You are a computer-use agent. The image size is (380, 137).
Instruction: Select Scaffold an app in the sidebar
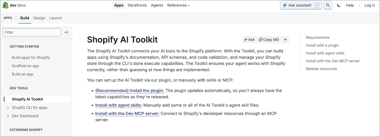pyautogui.click(x=25, y=66)
